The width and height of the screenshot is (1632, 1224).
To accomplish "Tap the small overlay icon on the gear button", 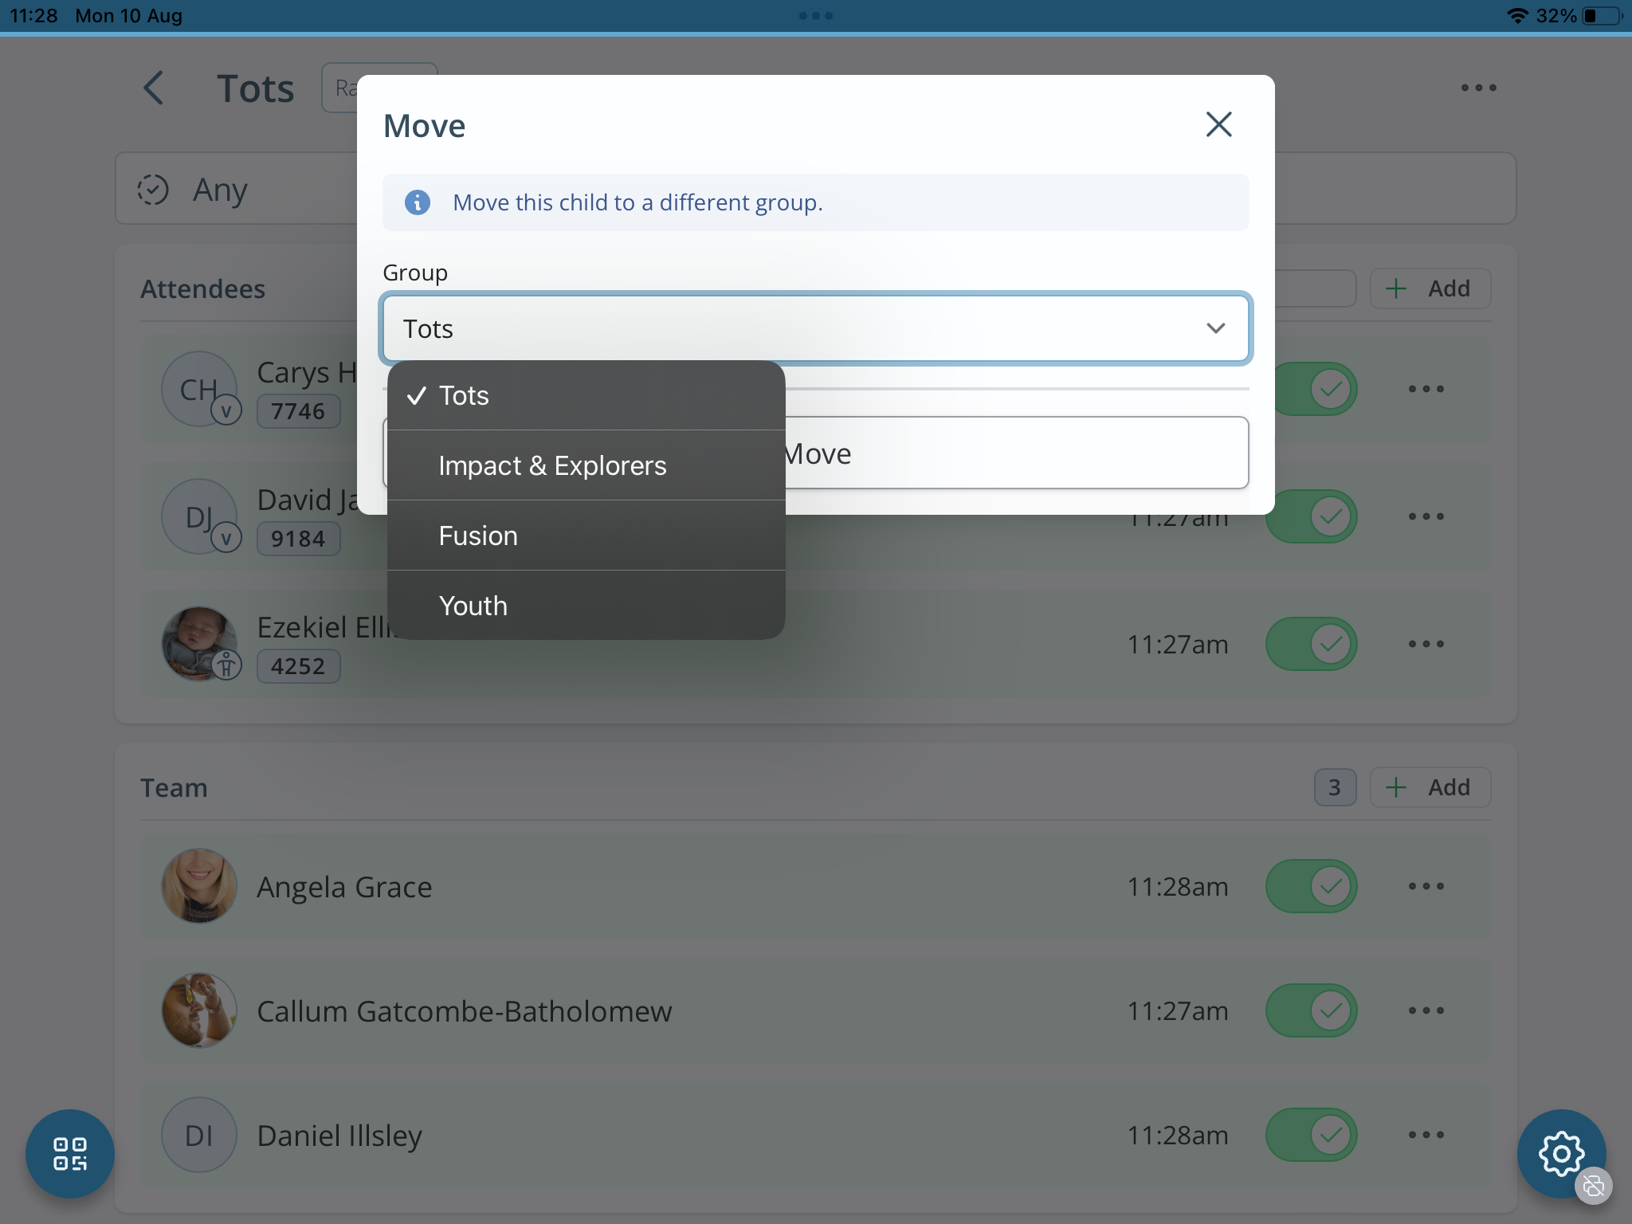I will click(x=1594, y=1186).
